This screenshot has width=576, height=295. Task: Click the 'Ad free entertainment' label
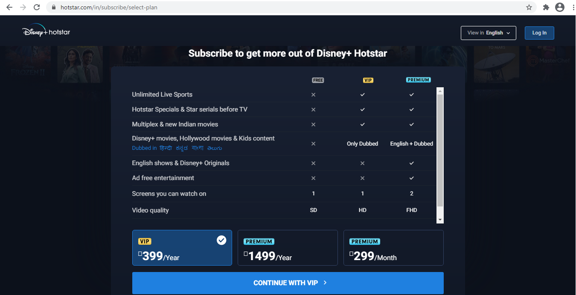[x=163, y=178]
